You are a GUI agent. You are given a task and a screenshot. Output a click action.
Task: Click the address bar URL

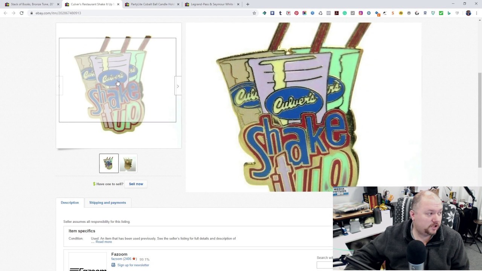click(x=58, y=13)
